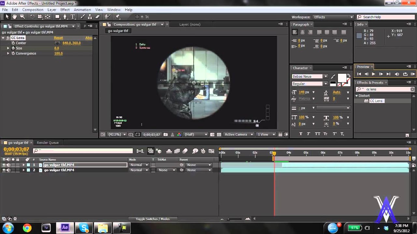Click the timeline current-time indicator
Image resolution: width=417 pixels, height=234 pixels.
pos(274,153)
